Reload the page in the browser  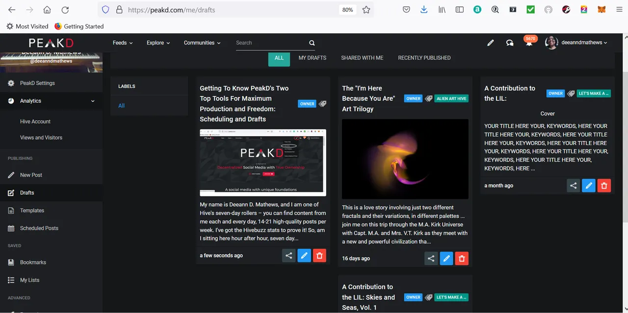click(x=65, y=10)
